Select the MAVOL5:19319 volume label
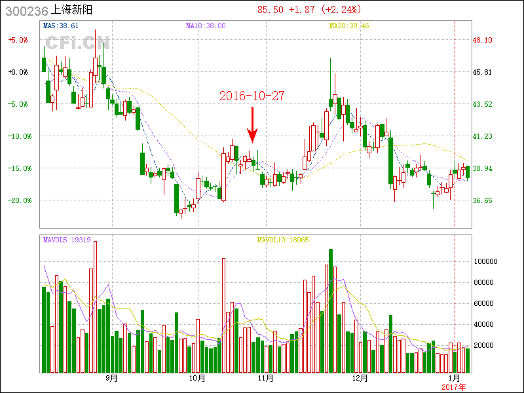524x393 pixels. (67, 240)
